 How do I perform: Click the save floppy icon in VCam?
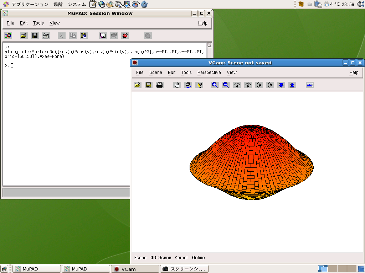pyautogui.click(x=149, y=85)
